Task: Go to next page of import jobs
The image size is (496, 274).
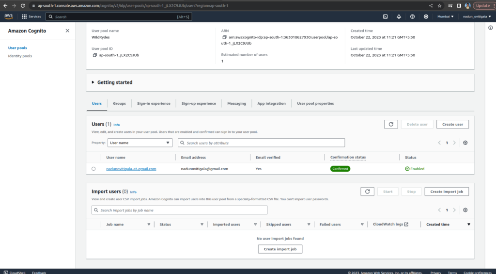Action: pos(454,210)
